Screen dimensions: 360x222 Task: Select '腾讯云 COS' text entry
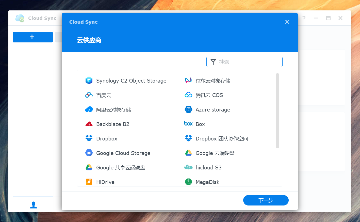coord(209,95)
